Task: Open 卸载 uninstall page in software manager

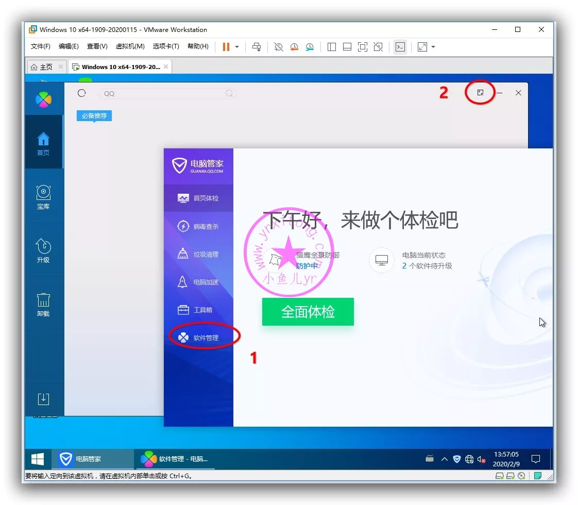Action: pos(43,304)
